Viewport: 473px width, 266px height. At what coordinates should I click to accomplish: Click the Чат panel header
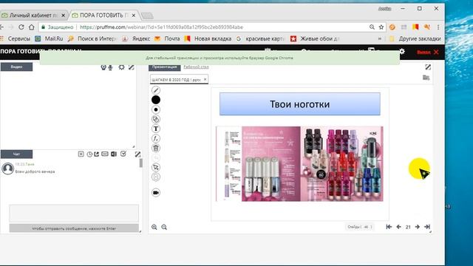16,154
